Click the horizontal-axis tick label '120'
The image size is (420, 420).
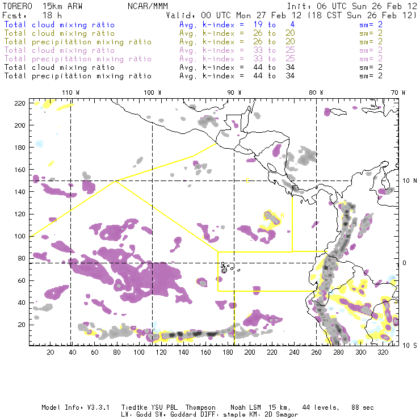point(161,352)
